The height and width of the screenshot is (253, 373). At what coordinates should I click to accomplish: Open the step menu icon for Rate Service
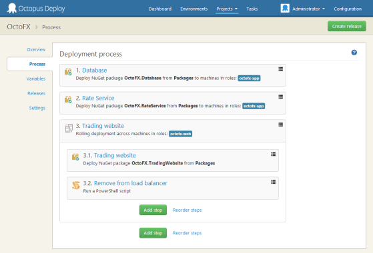point(281,97)
